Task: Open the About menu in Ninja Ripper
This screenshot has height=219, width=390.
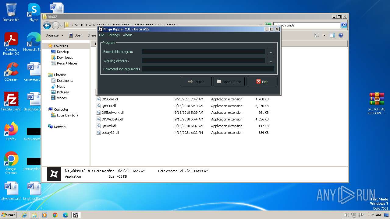Action: point(128,35)
